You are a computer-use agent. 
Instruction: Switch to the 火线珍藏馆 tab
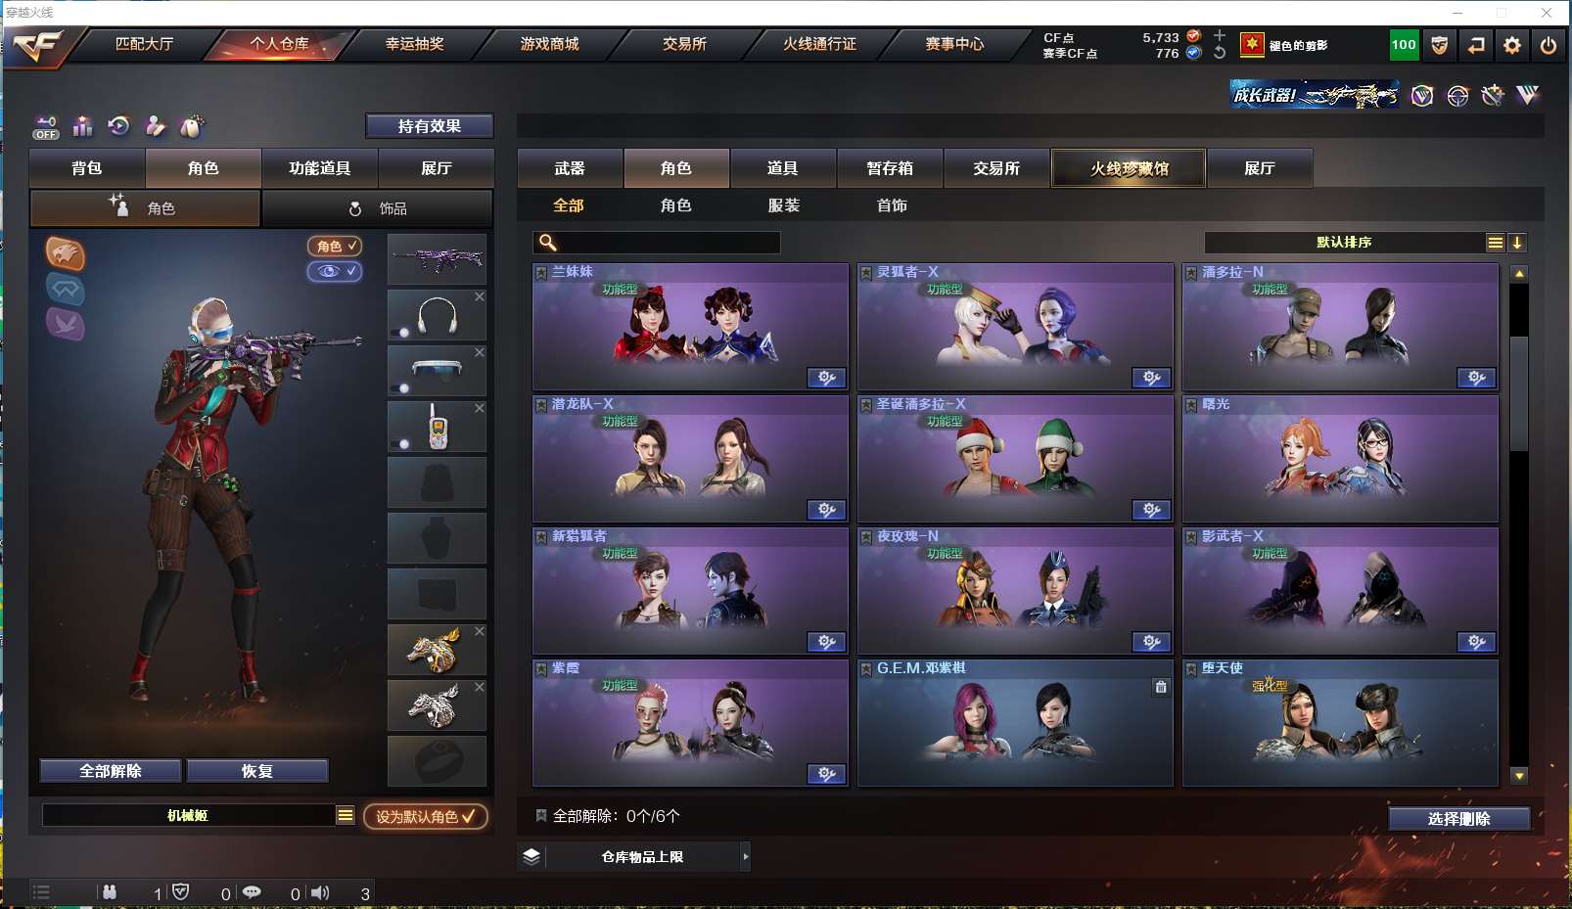coord(1129,168)
